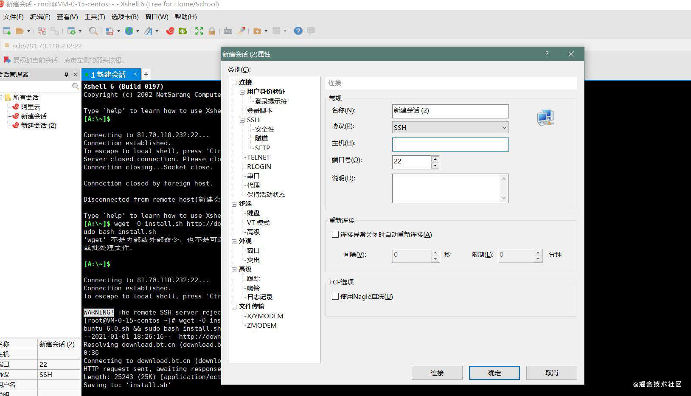691x396 pixels.
Task: Click the New session toolbar icon
Action: point(7,31)
